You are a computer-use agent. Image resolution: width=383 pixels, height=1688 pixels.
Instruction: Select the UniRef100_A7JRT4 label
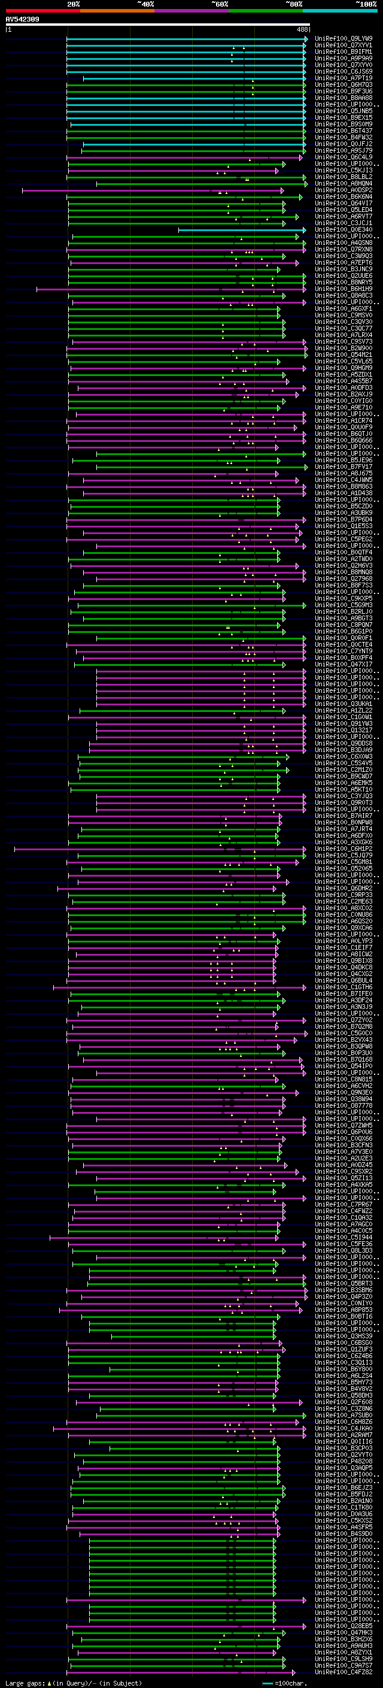(344, 829)
